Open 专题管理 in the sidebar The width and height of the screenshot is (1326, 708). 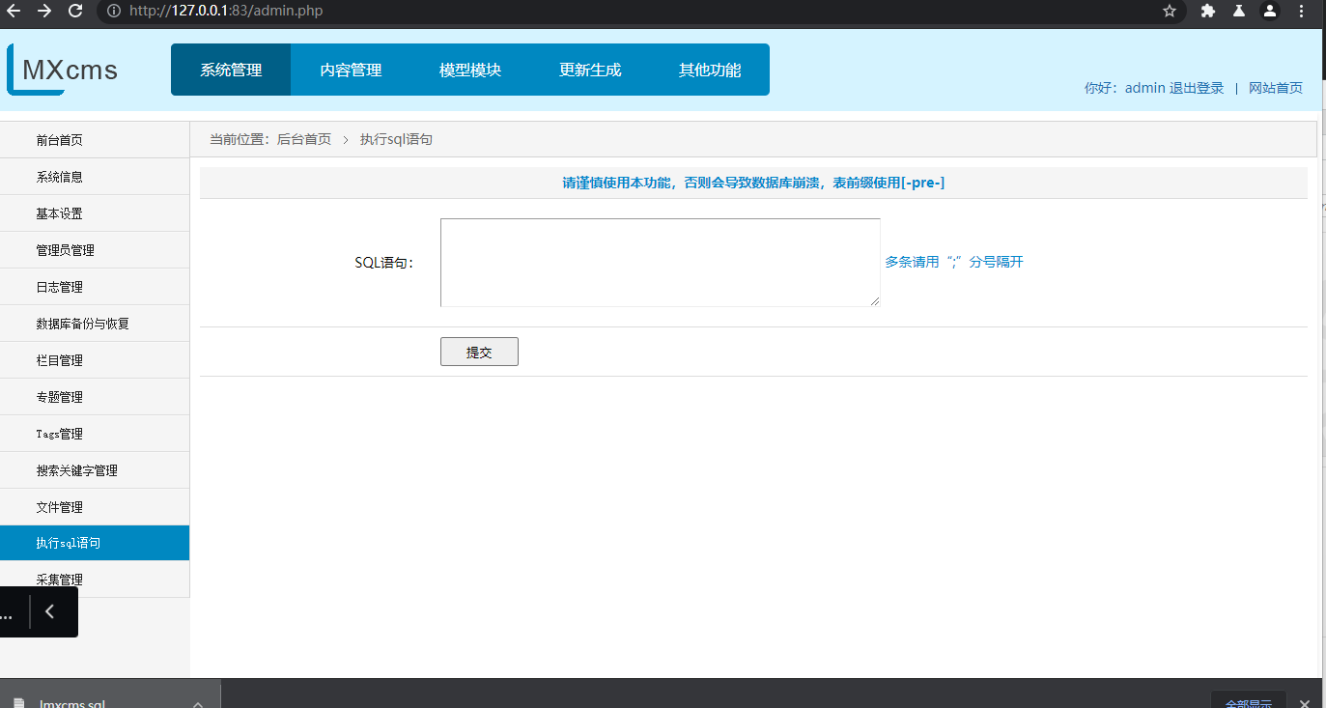coord(95,397)
